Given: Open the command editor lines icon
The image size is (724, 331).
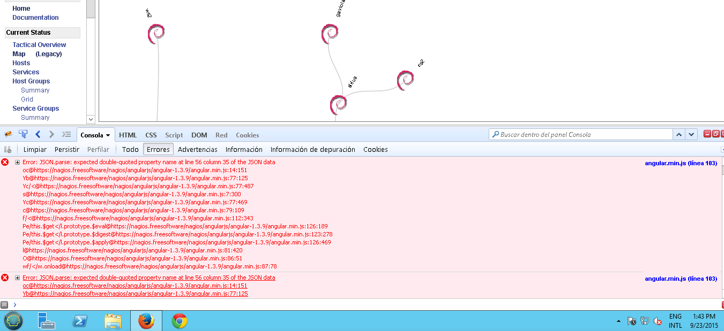Looking at the screenshot, I should click(x=66, y=135).
